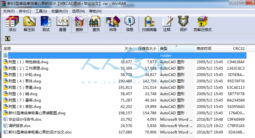Click CRC32 value BA234584
The width and height of the screenshot is (255, 138).
pyautogui.click(x=236, y=100)
